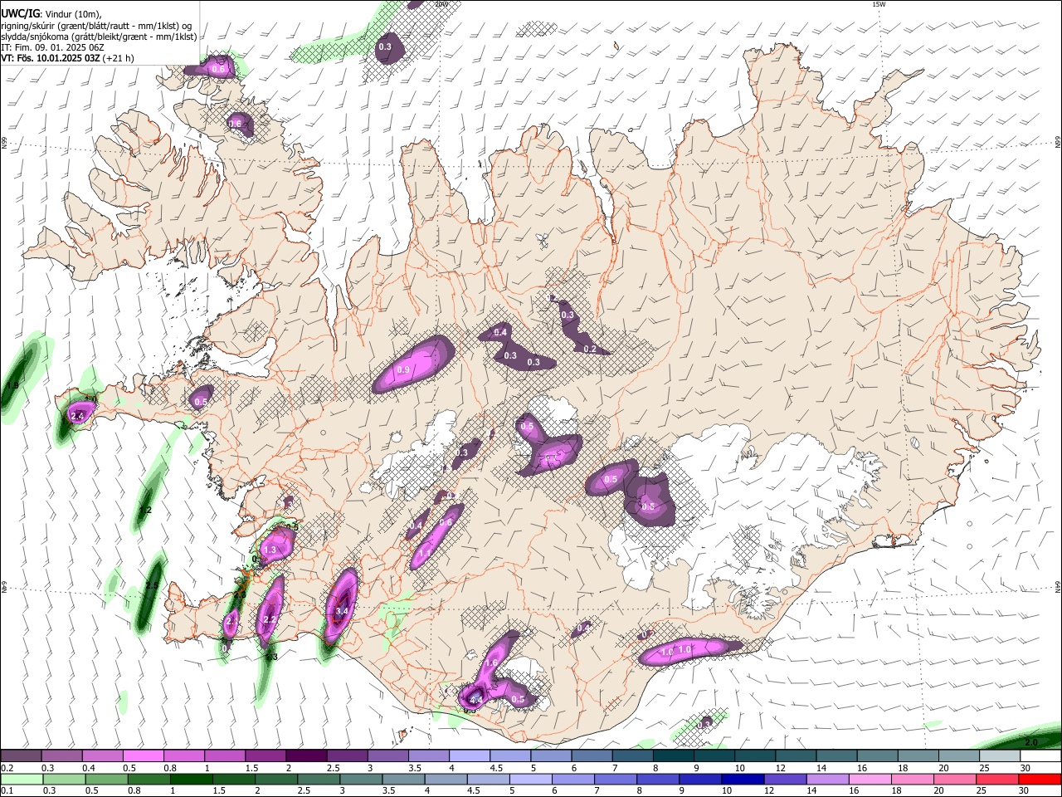Image resolution: width=1062 pixels, height=797 pixels.
Task: Click the 1.6 snowfall value label
Action: [x=491, y=663]
